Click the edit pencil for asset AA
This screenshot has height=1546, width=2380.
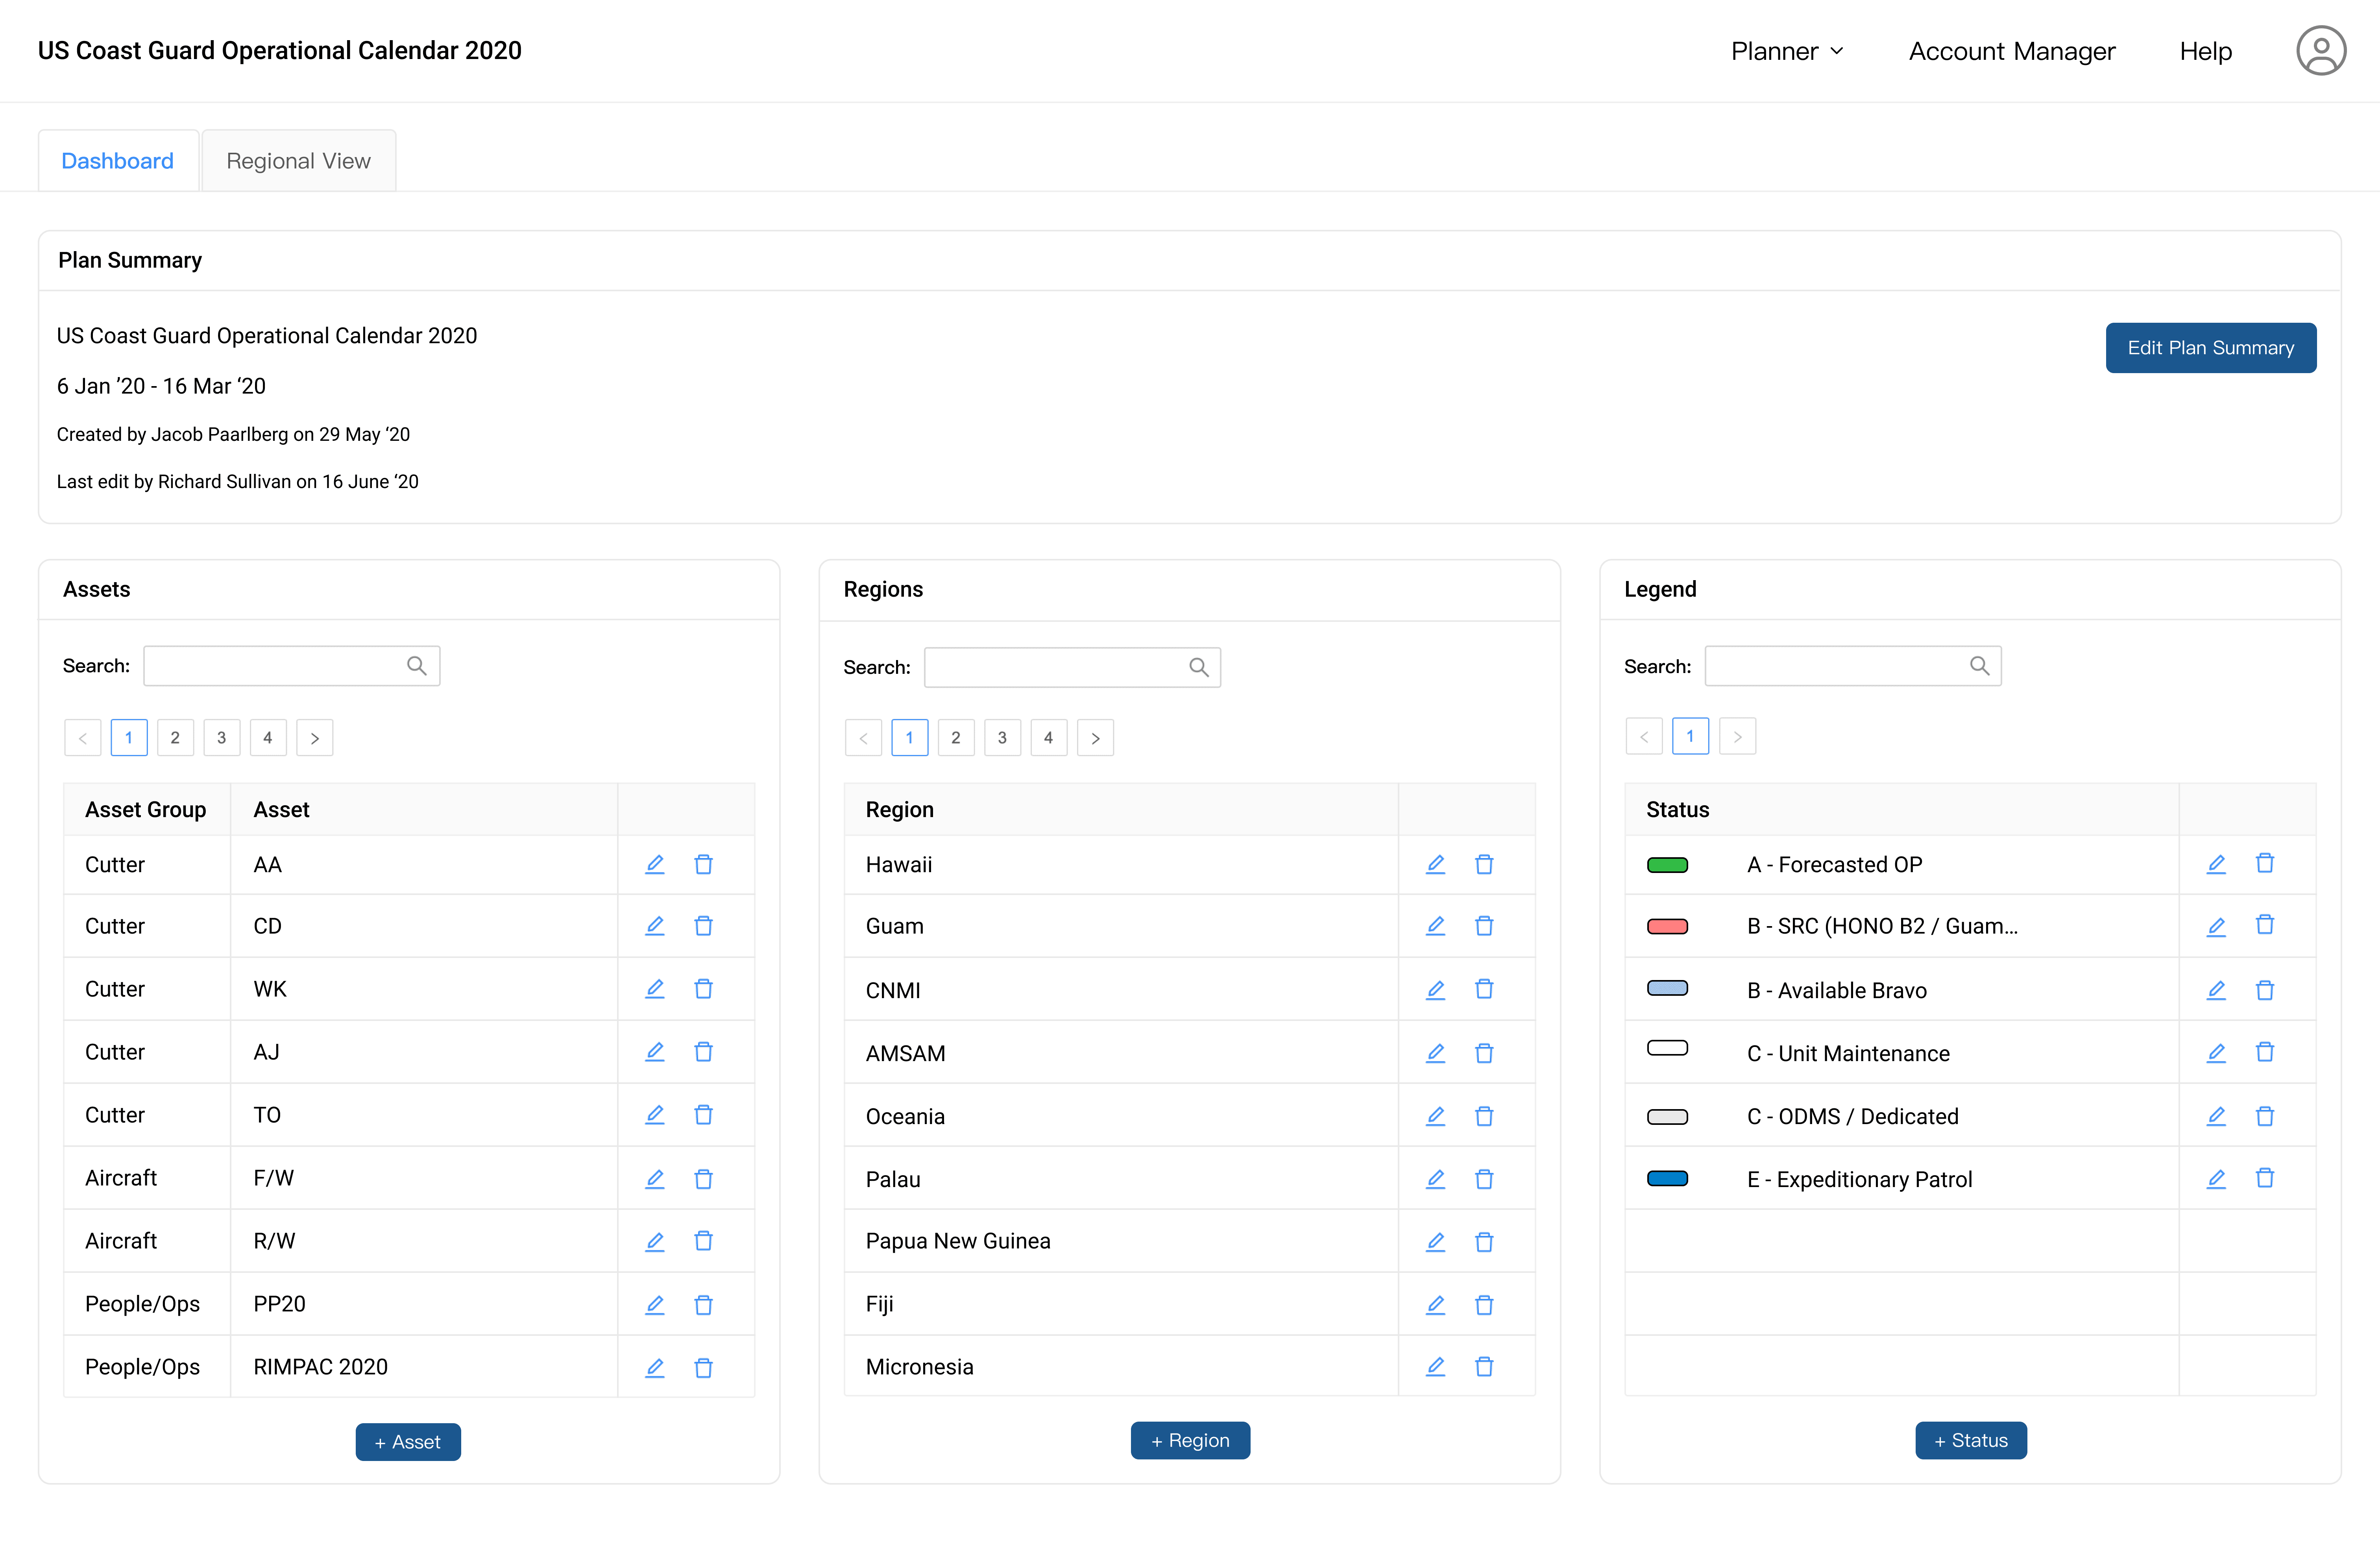[x=654, y=864]
